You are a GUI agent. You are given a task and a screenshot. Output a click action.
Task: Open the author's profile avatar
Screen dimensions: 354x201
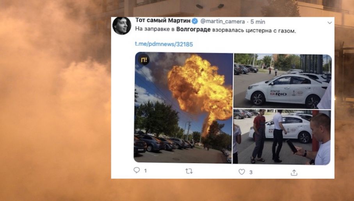point(122,25)
